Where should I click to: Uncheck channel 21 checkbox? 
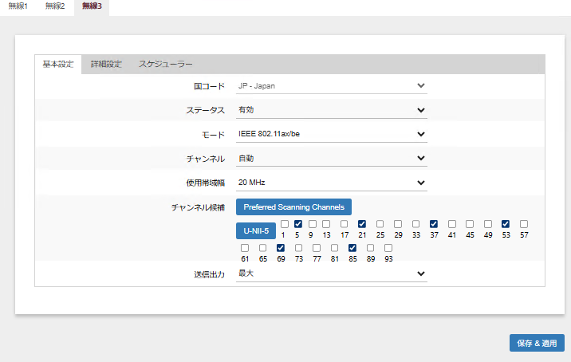[x=362, y=224]
